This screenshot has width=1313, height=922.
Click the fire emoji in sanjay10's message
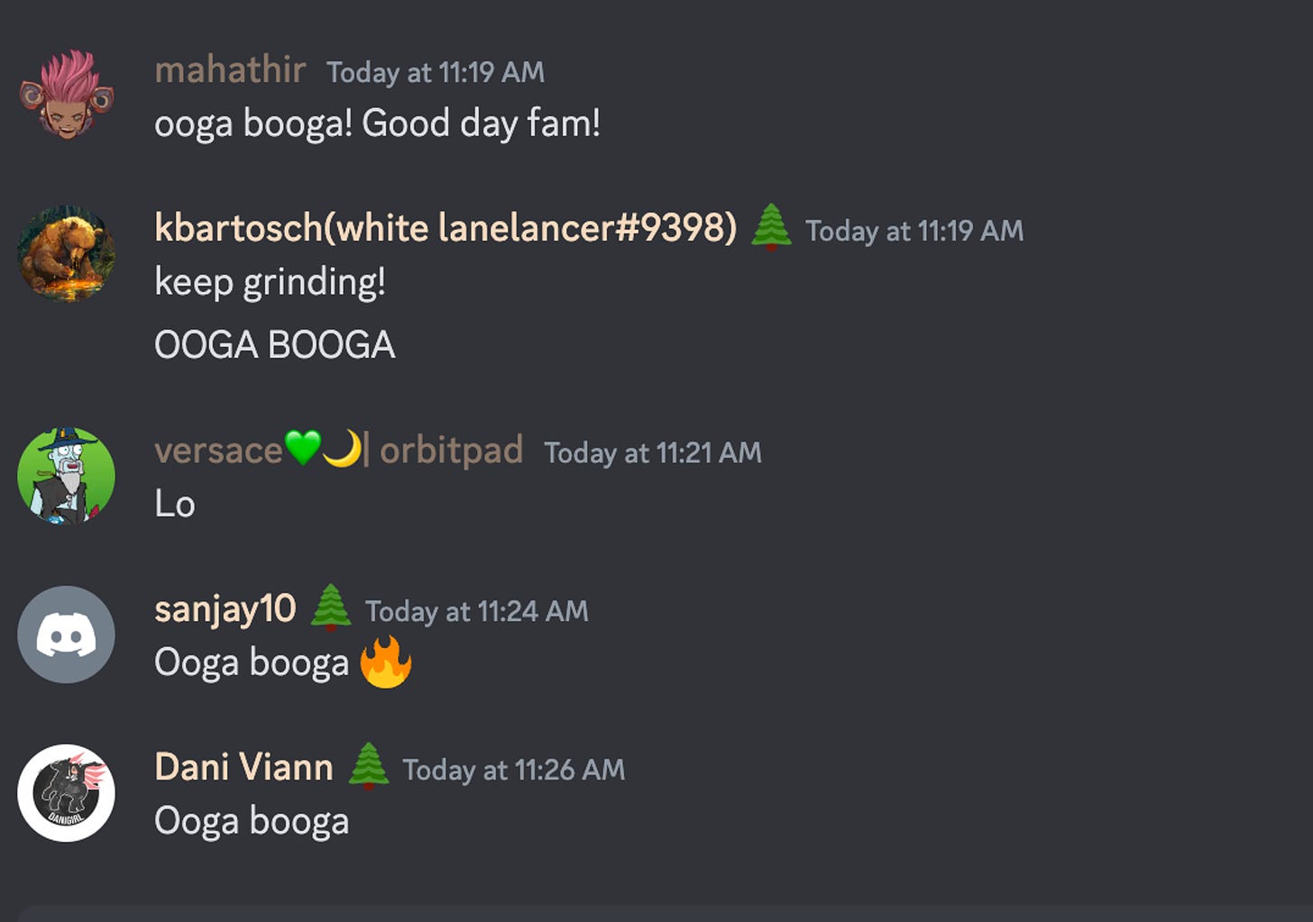(385, 662)
